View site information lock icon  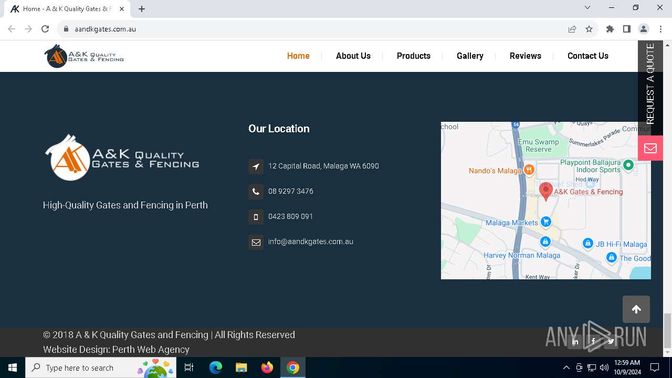pyautogui.click(x=66, y=29)
